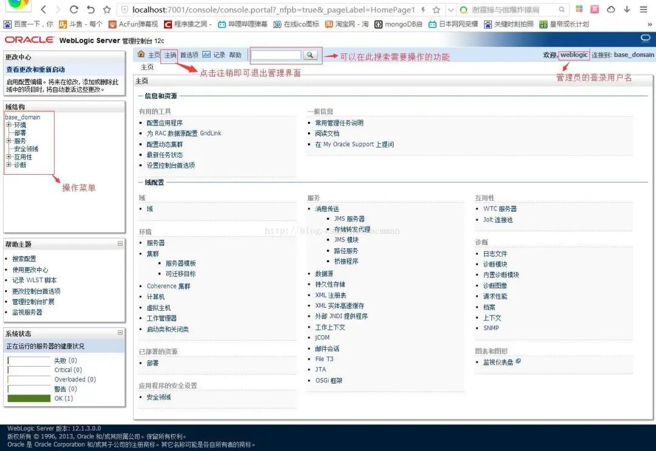
Task: Open the AcFun弹幕视 bookmark
Action: click(x=133, y=24)
